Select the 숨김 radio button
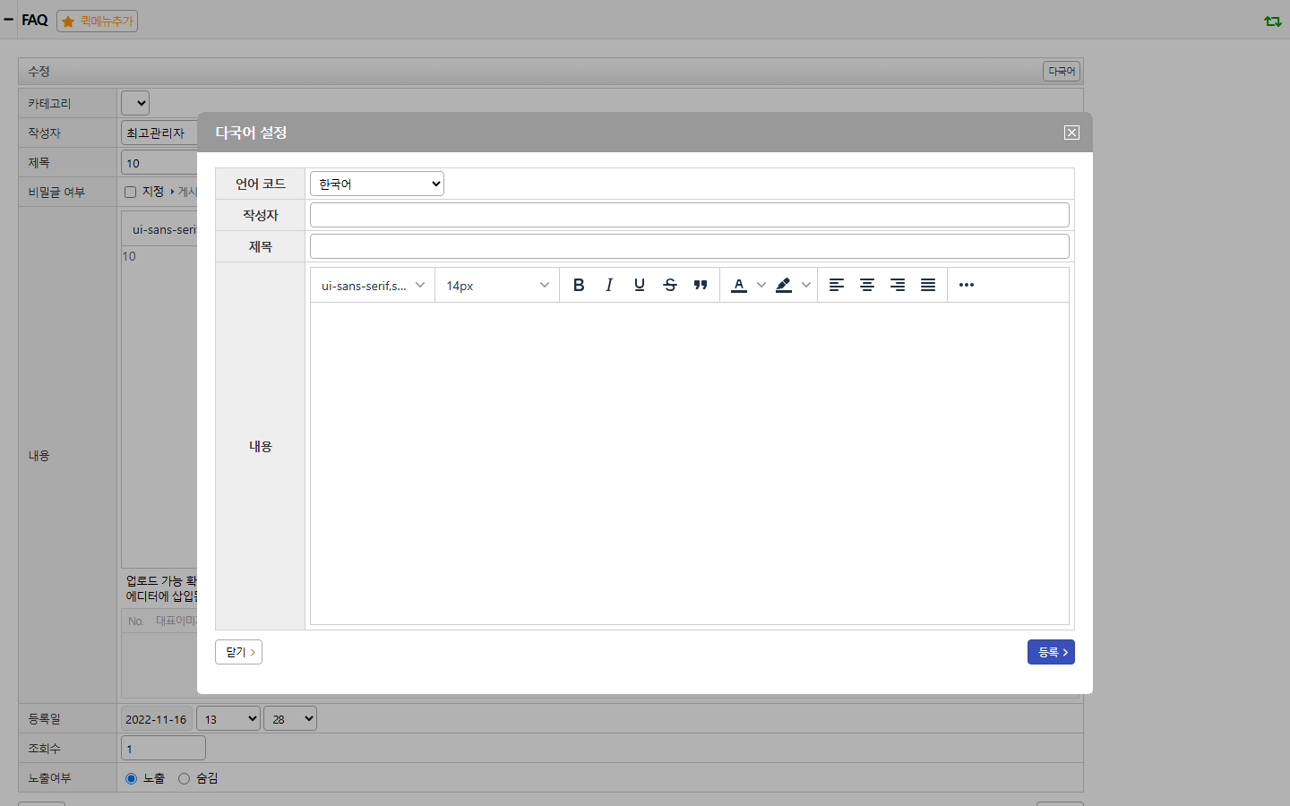 click(x=184, y=778)
